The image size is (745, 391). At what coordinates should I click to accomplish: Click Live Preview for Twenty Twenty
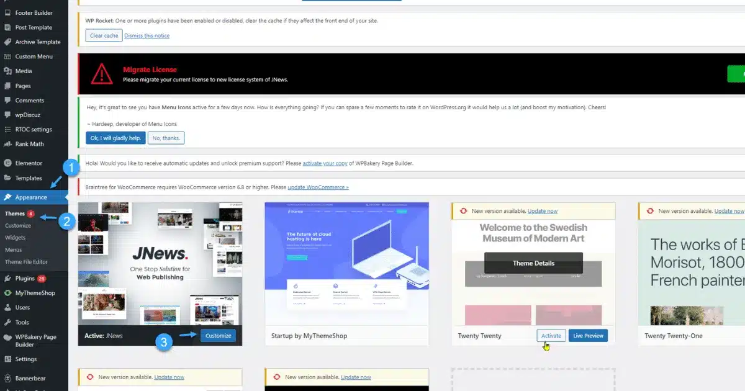click(588, 336)
